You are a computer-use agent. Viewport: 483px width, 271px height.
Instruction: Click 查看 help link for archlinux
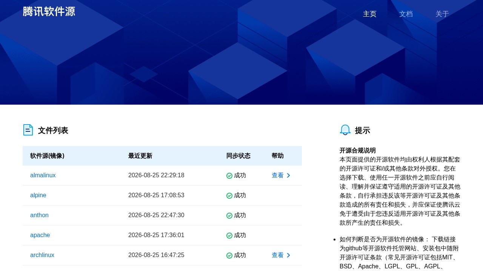point(278,255)
